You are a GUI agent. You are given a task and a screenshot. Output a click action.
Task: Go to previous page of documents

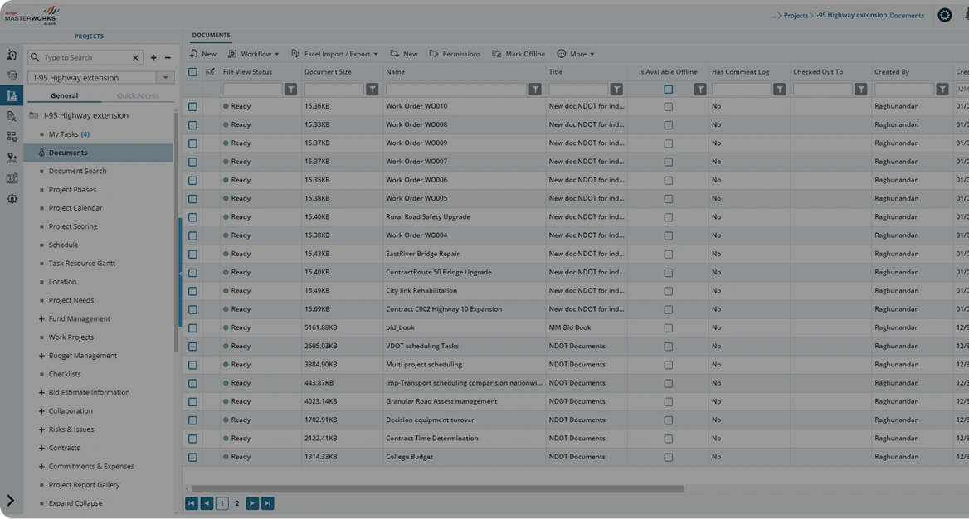(x=207, y=503)
